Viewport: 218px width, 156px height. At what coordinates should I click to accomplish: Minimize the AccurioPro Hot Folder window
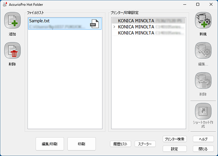point(185,5)
